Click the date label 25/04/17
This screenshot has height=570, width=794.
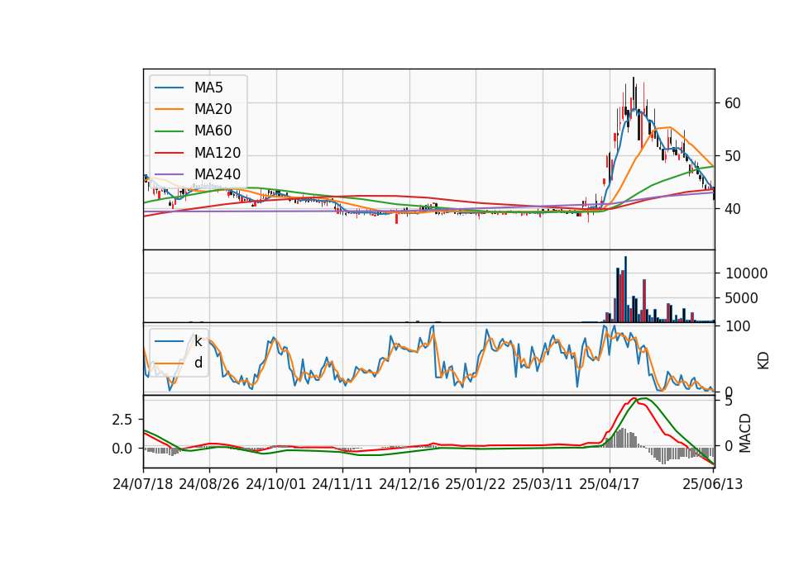[x=610, y=484]
